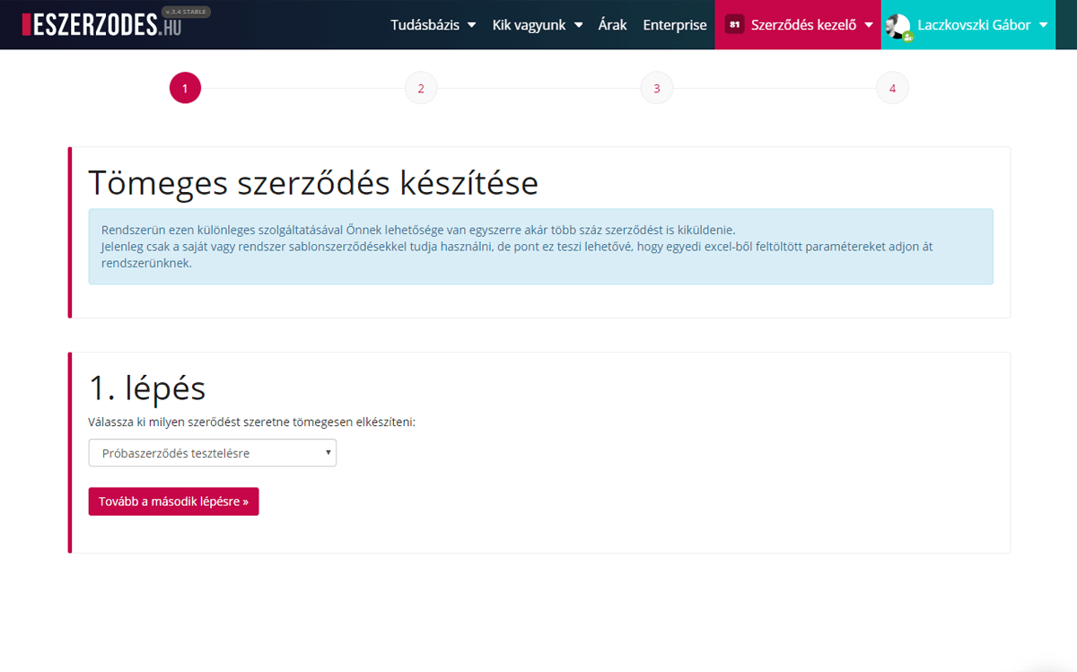Click the red 81 notification badge
Image resolution: width=1077 pixels, height=672 pixels.
click(x=736, y=24)
